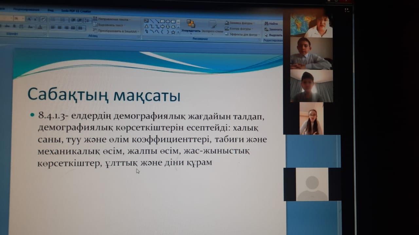This screenshot has width=419, height=235.
Task: Select the five-point star shape
Action: tap(173, 32)
